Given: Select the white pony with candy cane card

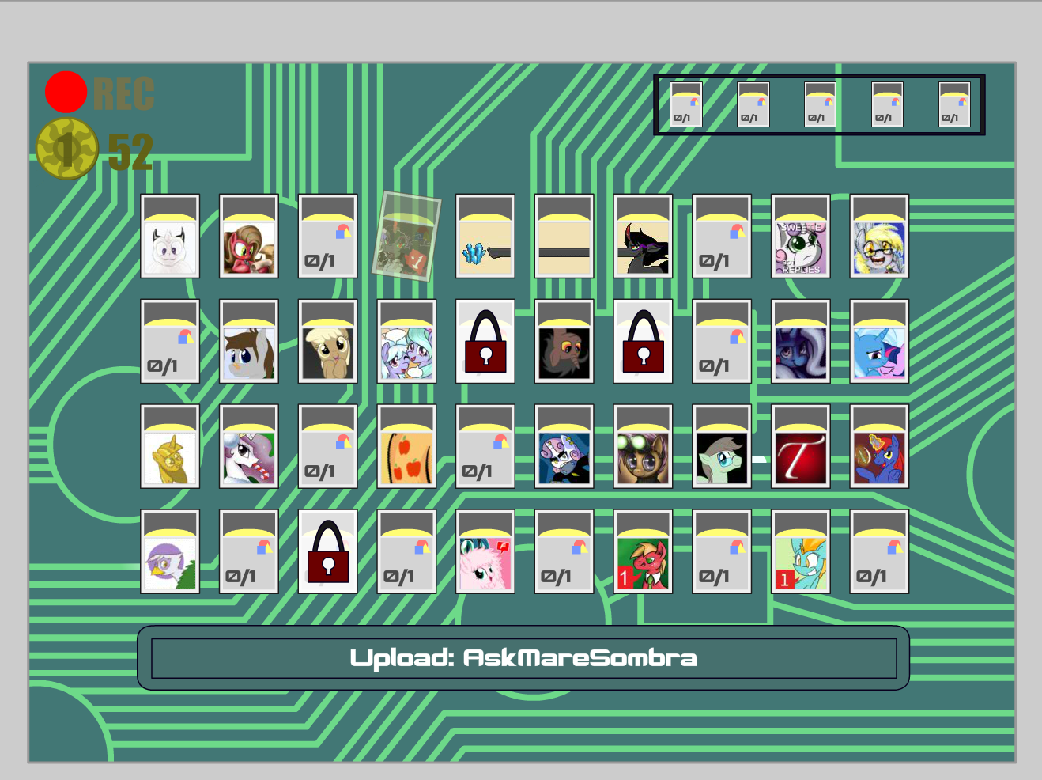Looking at the screenshot, I should pos(249,446).
